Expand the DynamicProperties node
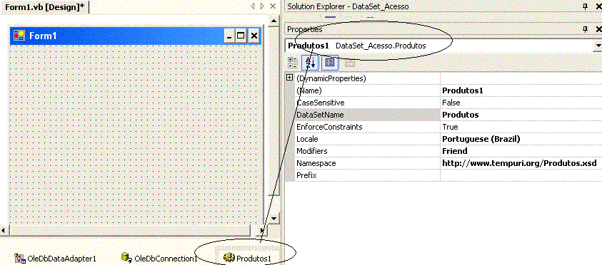The image size is (602, 265). 290,78
